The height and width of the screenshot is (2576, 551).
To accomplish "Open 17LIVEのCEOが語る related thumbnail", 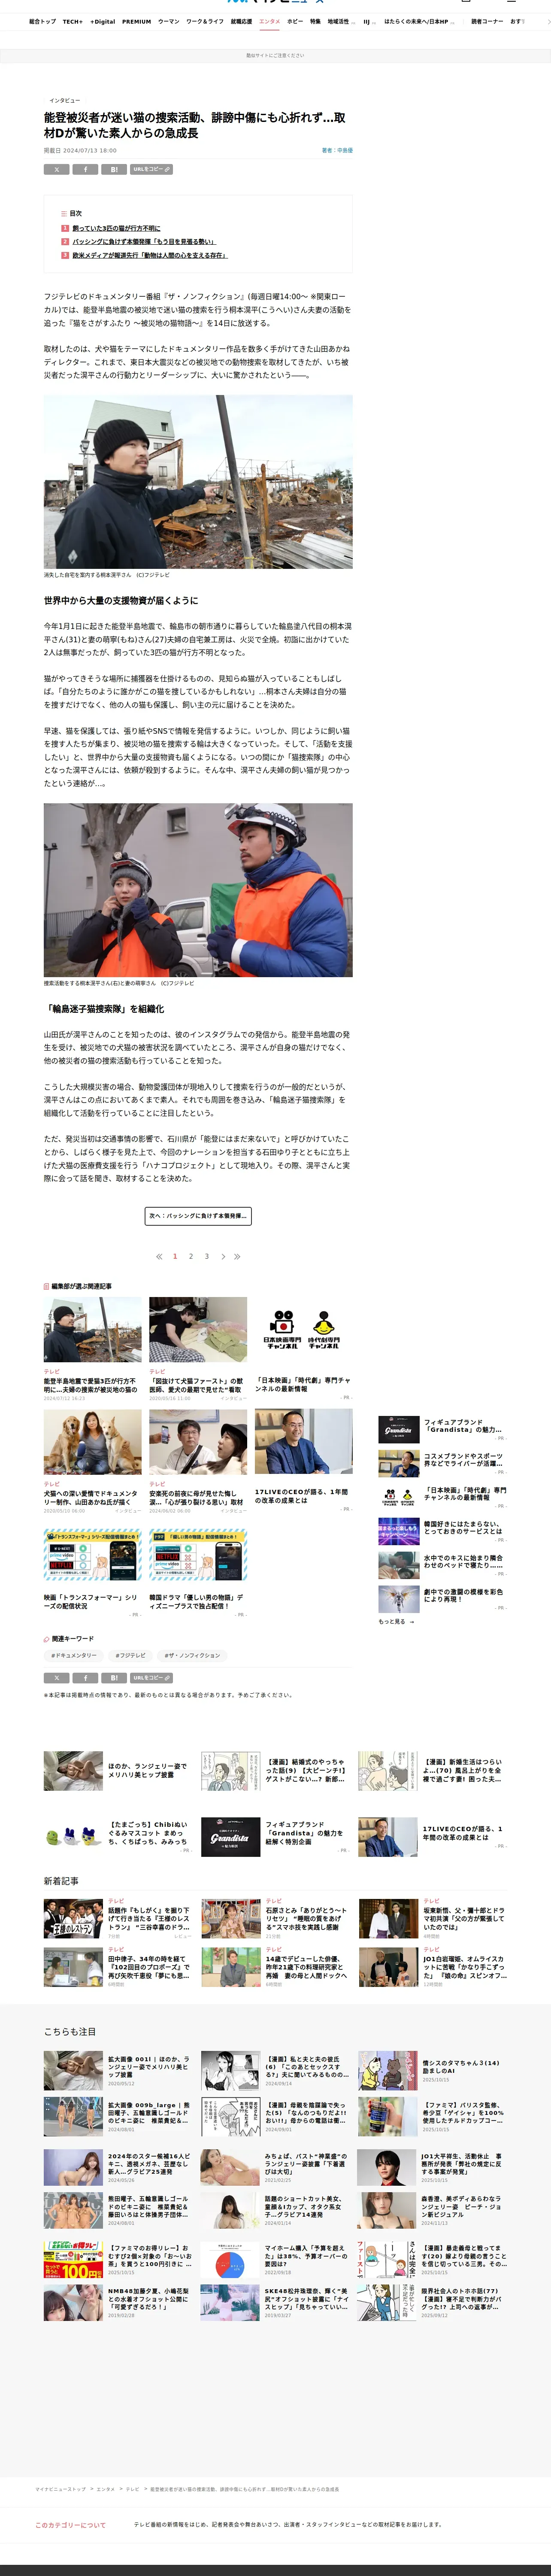I will [x=303, y=1441].
